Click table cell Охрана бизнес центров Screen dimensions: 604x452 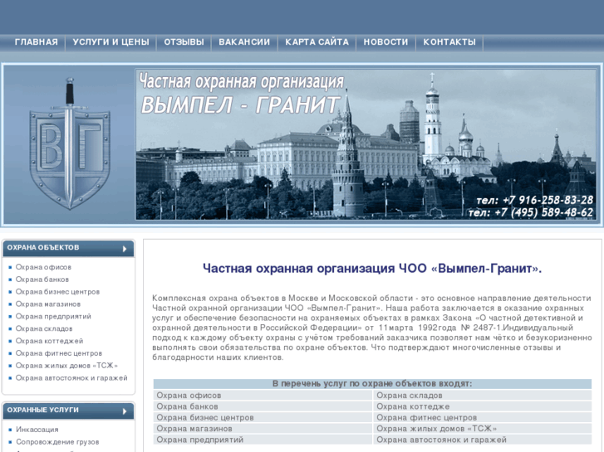click(x=263, y=417)
